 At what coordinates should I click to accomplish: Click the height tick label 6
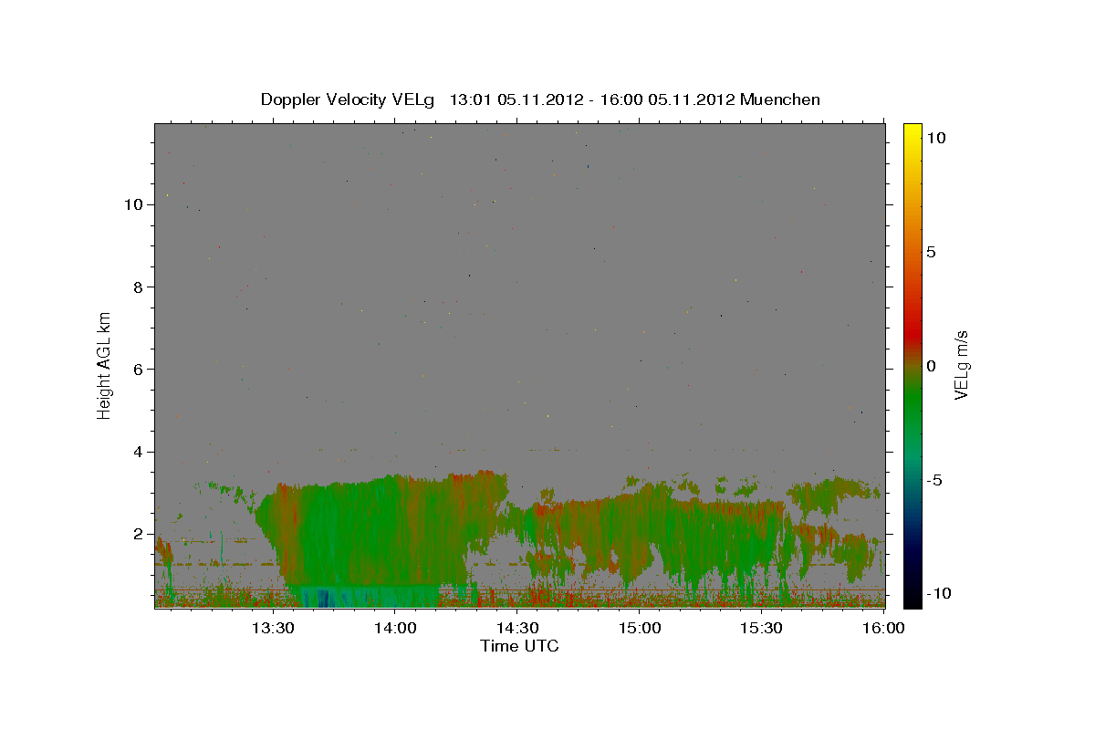pyautogui.click(x=137, y=370)
